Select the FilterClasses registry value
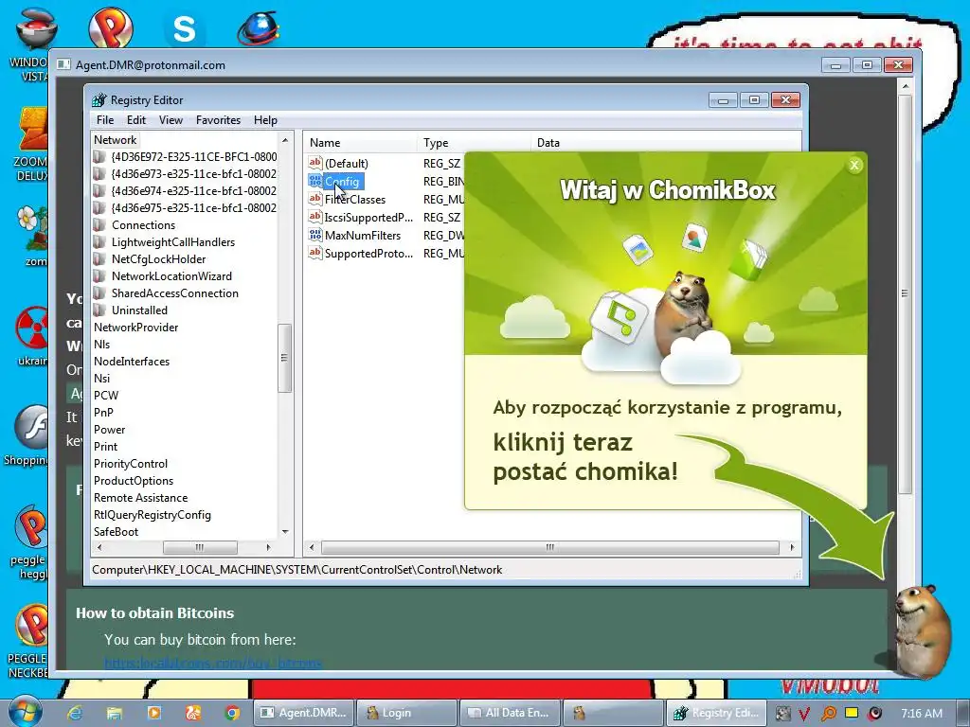 [x=355, y=199]
